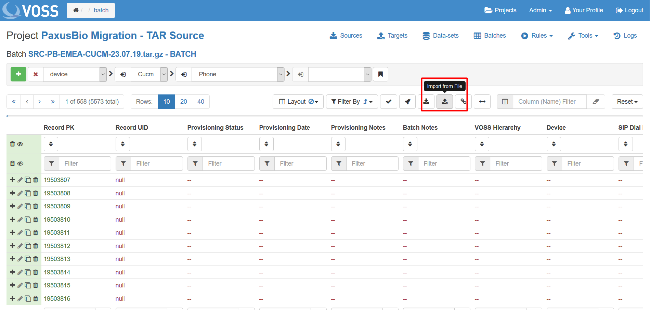
Task: Open the Layout dropdown
Action: 298,102
